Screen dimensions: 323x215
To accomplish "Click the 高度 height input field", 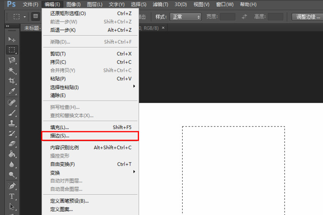I will pos(276,17).
